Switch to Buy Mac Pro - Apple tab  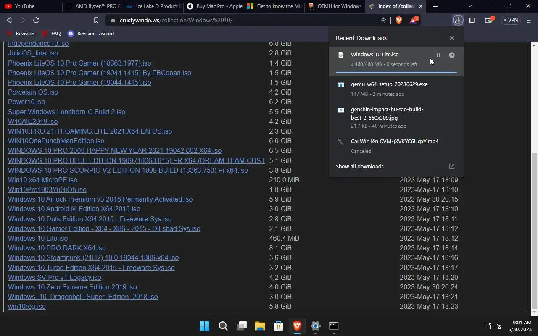coord(214,6)
